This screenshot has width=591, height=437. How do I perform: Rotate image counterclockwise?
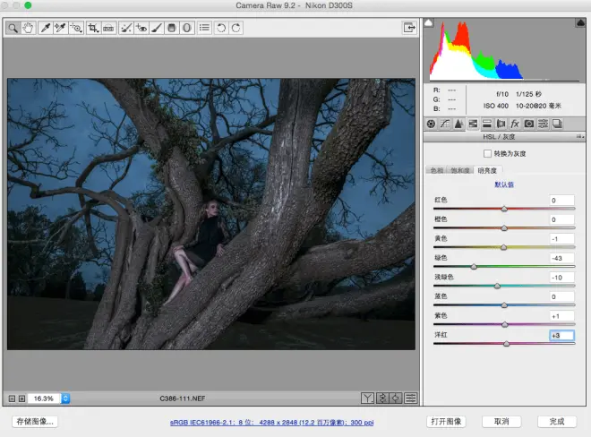[x=221, y=28]
